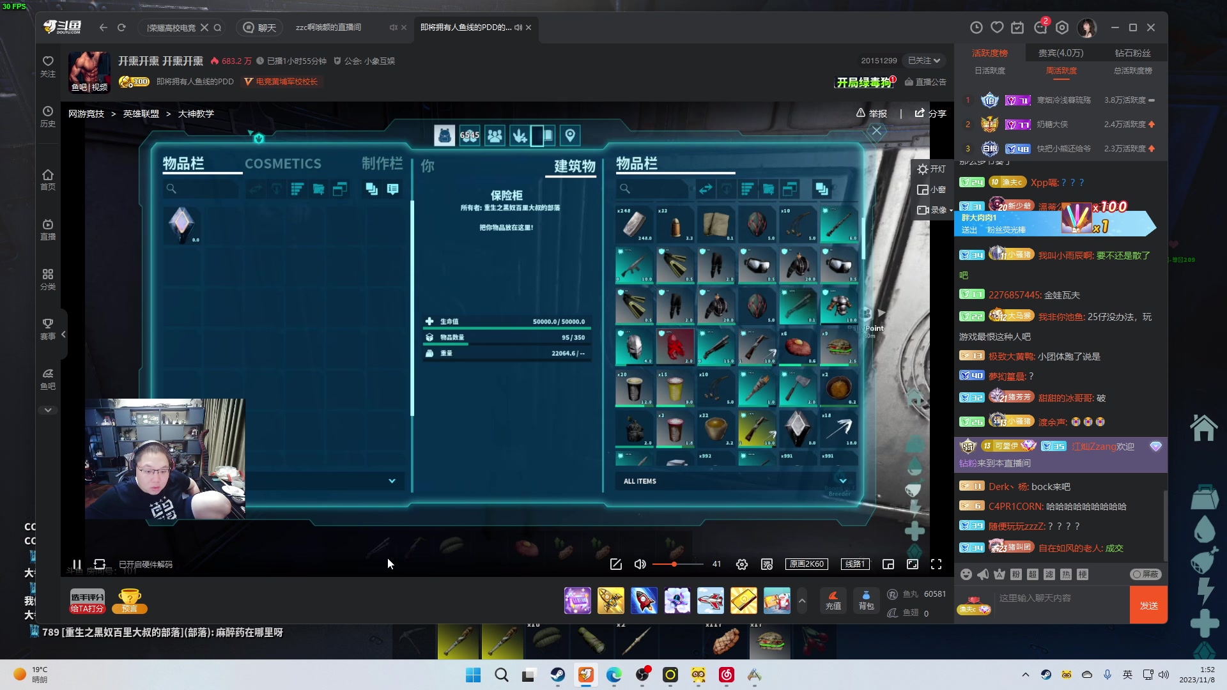Viewport: 1227px width, 690px height.
Task: Refresh the stream with reload icon
Action: click(x=100, y=564)
